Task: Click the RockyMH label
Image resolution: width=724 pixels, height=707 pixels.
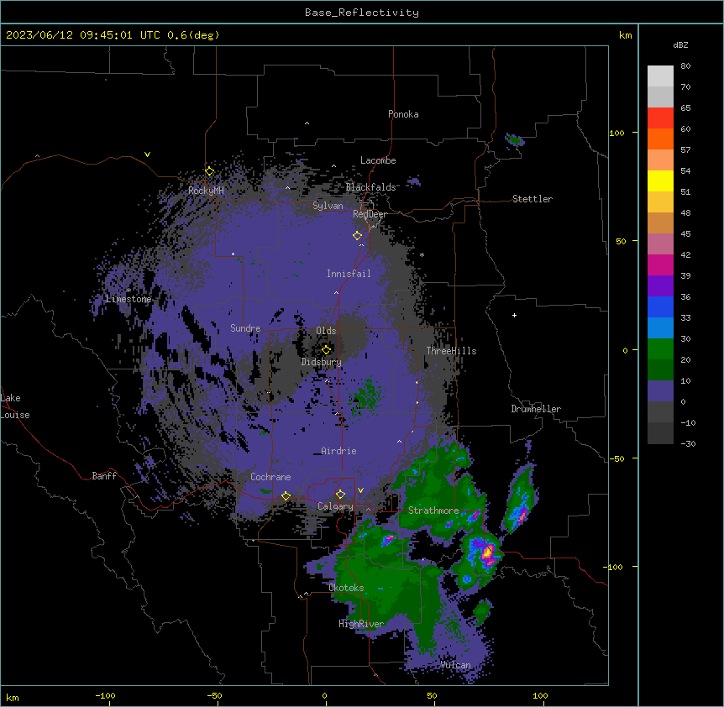Action: tap(206, 191)
